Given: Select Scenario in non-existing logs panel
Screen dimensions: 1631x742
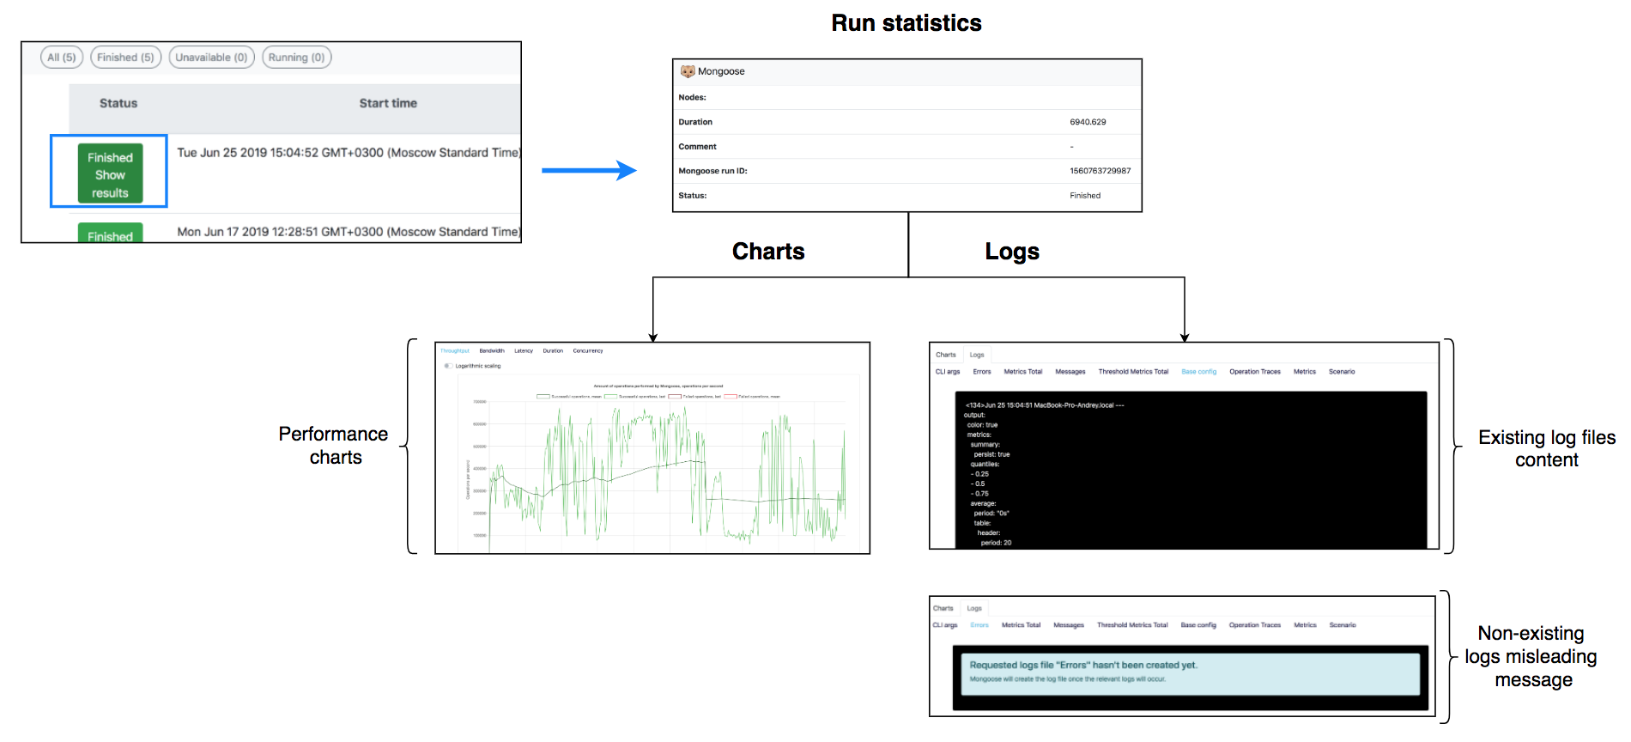Looking at the screenshot, I should 1343,625.
